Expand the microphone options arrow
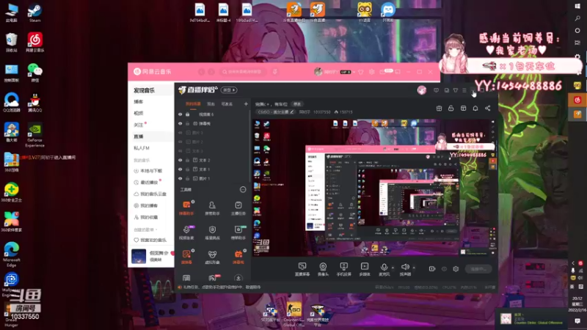This screenshot has width=587, height=330. click(393, 268)
